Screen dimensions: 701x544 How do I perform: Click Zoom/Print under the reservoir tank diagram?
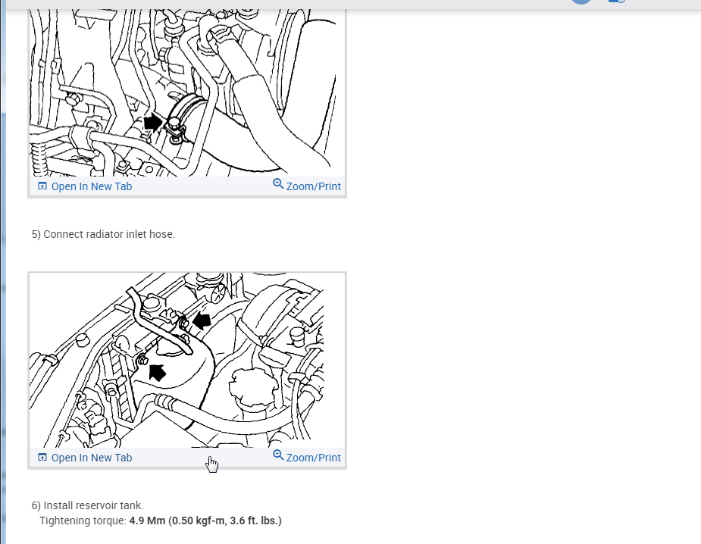pos(307,457)
